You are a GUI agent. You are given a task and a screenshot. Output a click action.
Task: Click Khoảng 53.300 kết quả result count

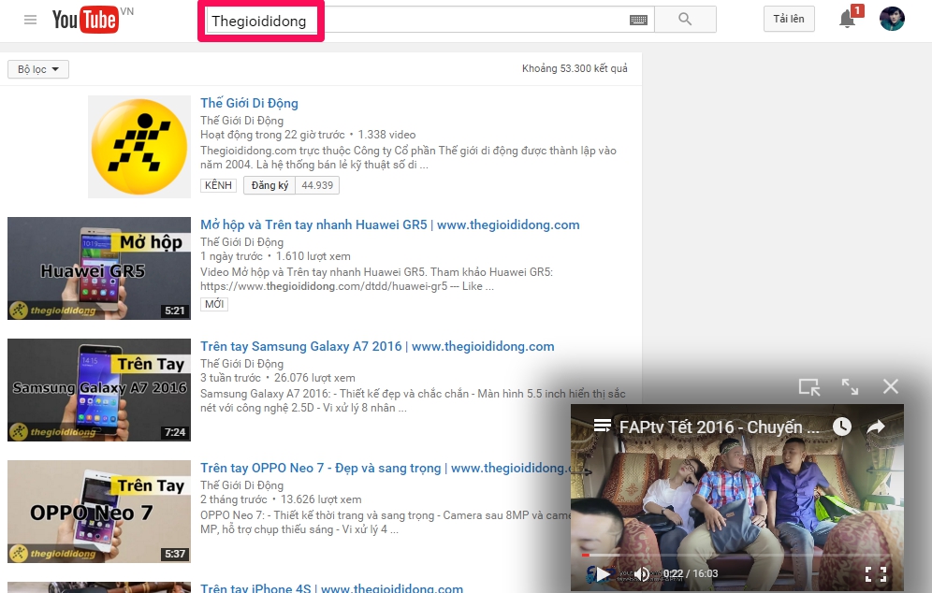click(575, 68)
